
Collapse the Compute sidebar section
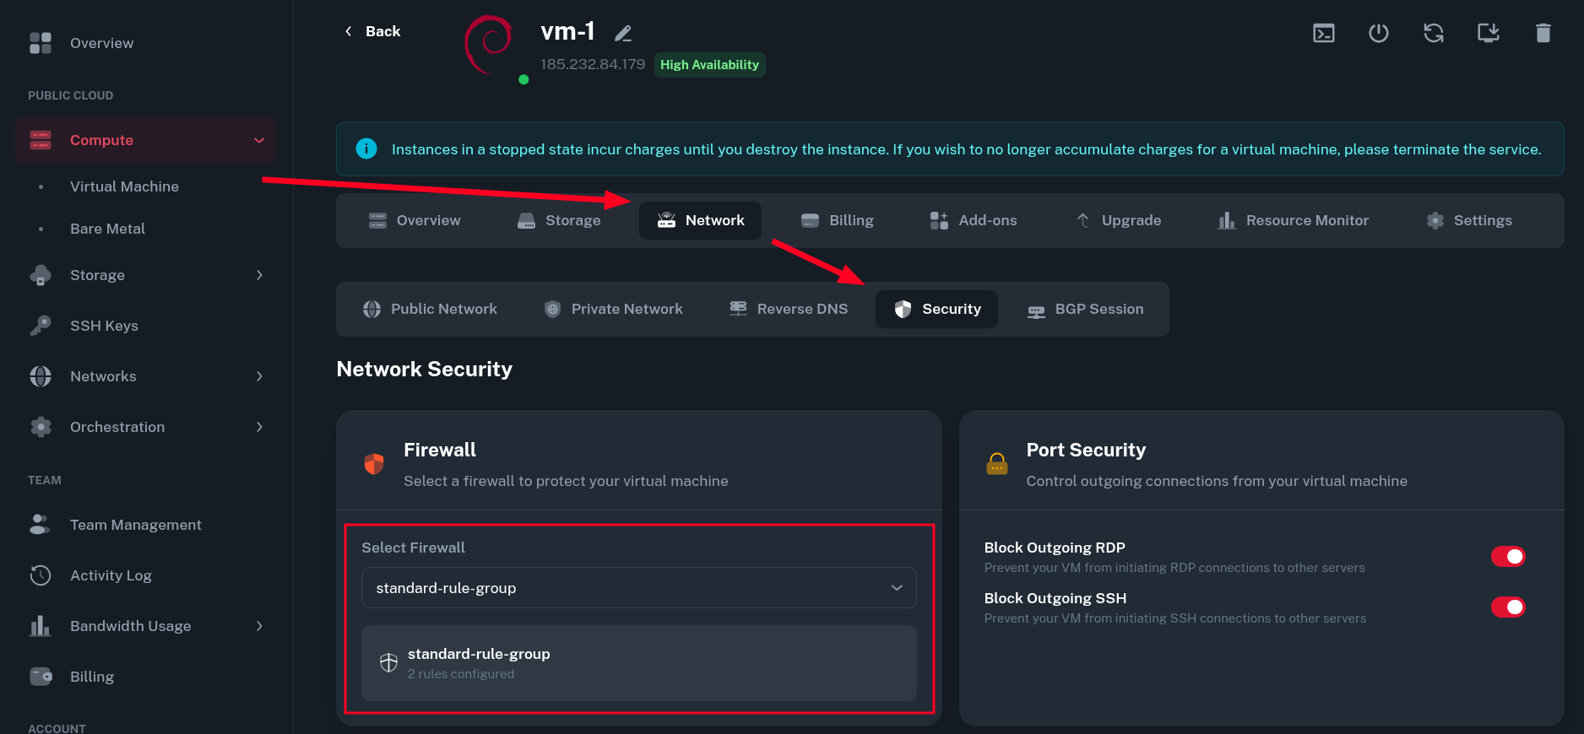click(258, 140)
